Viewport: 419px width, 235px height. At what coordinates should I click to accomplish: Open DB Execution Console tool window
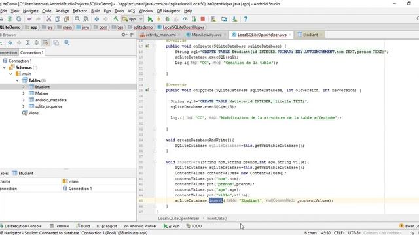click(x=21, y=226)
